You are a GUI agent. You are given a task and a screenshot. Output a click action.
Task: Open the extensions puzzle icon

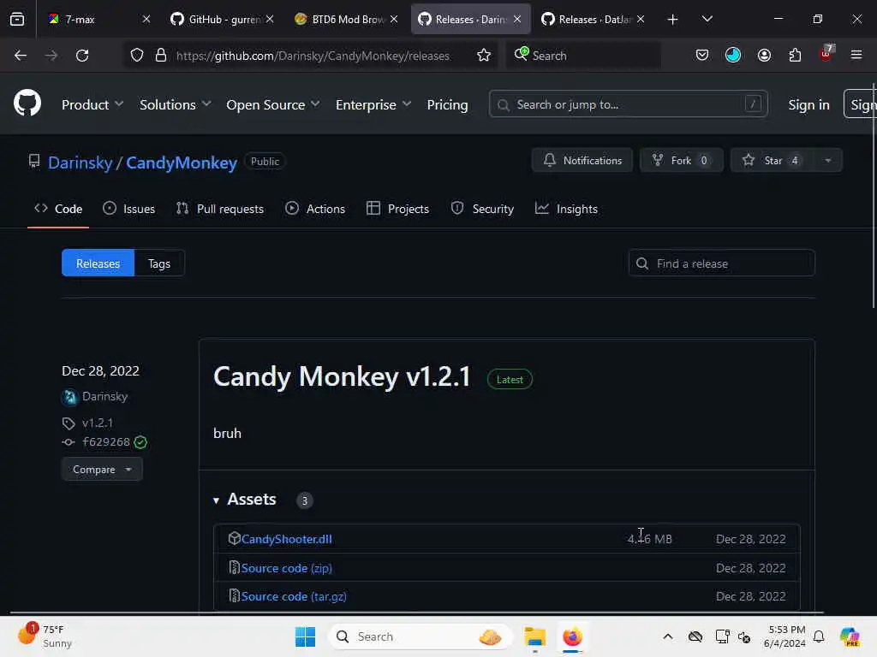[x=795, y=56]
